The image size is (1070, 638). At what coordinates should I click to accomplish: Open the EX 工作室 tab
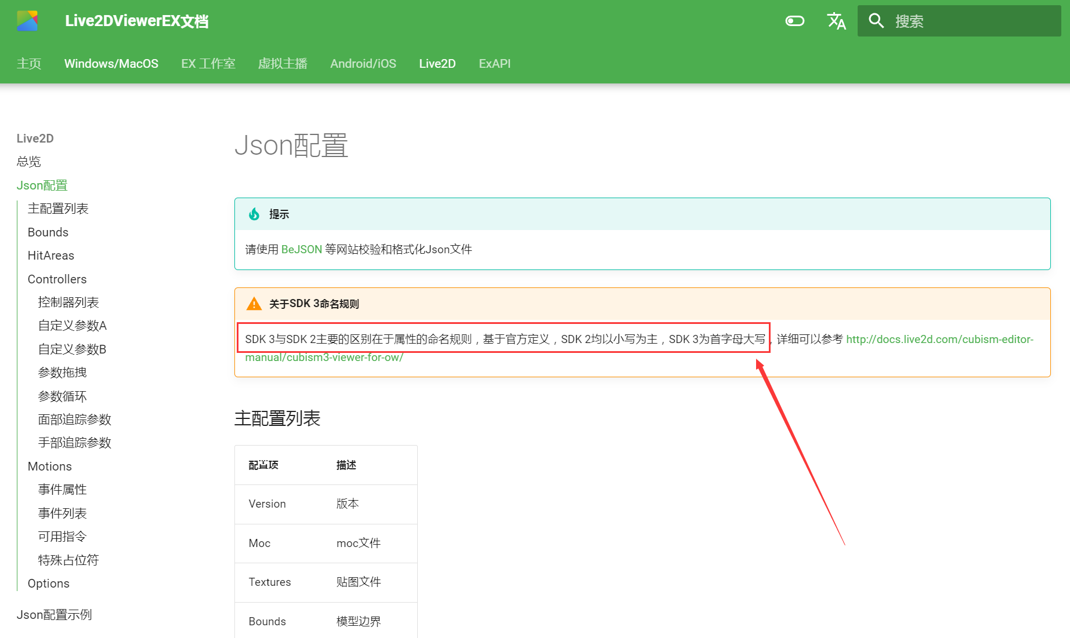click(x=208, y=64)
